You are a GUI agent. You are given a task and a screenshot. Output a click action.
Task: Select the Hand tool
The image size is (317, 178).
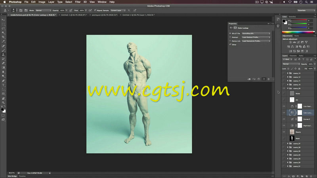pos(3,98)
